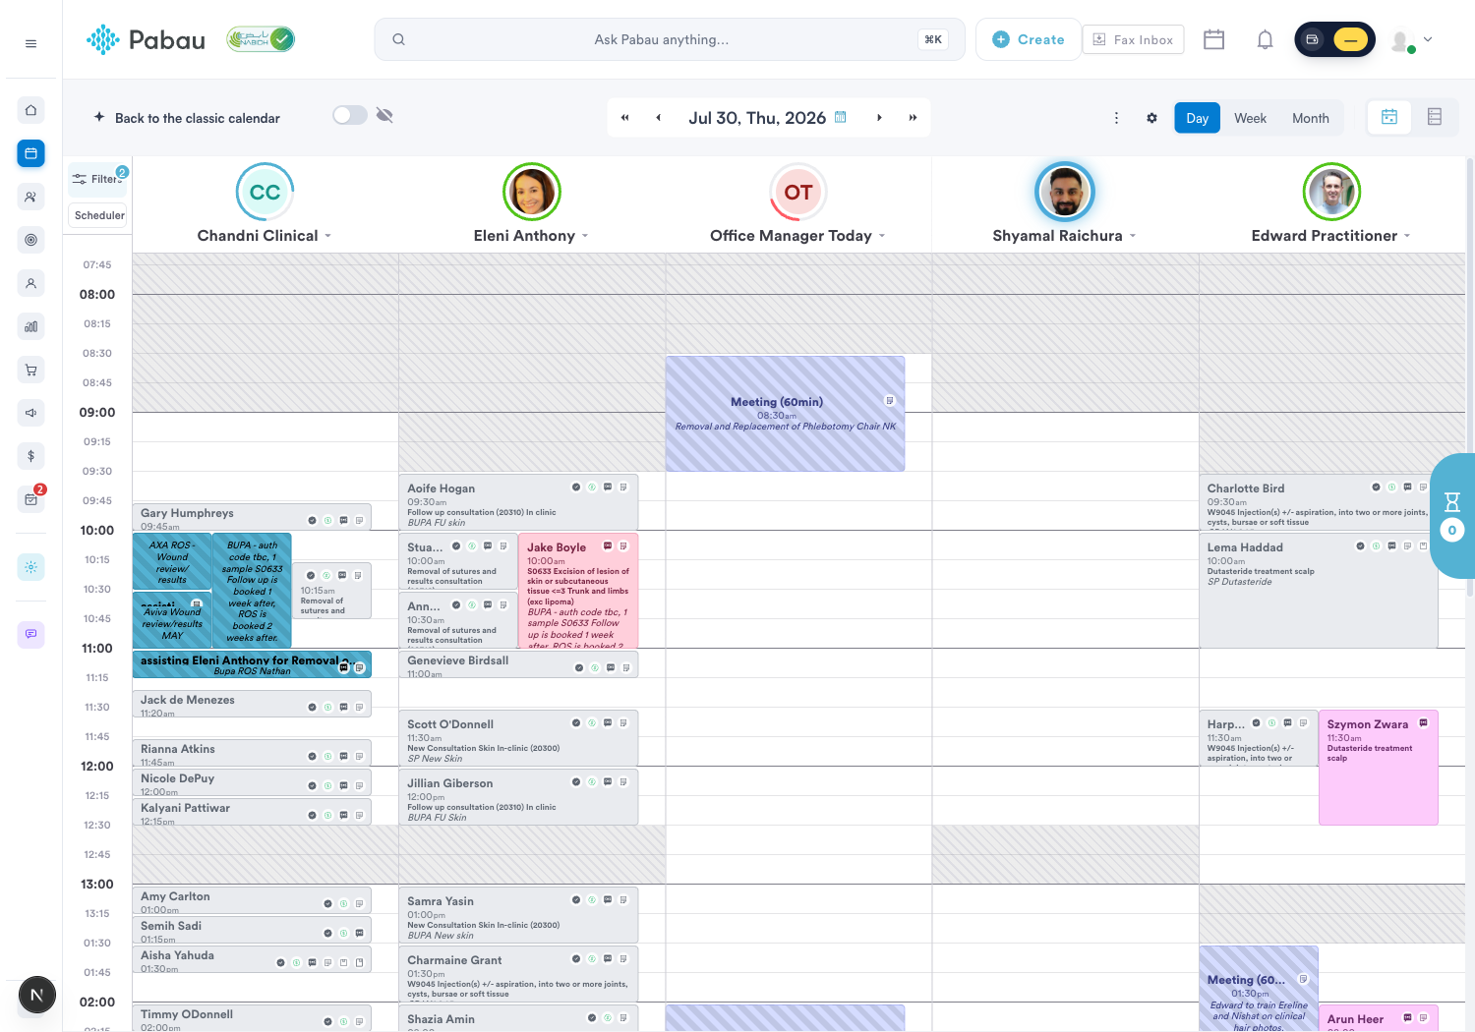Open the target sidebar icon

pos(30,240)
